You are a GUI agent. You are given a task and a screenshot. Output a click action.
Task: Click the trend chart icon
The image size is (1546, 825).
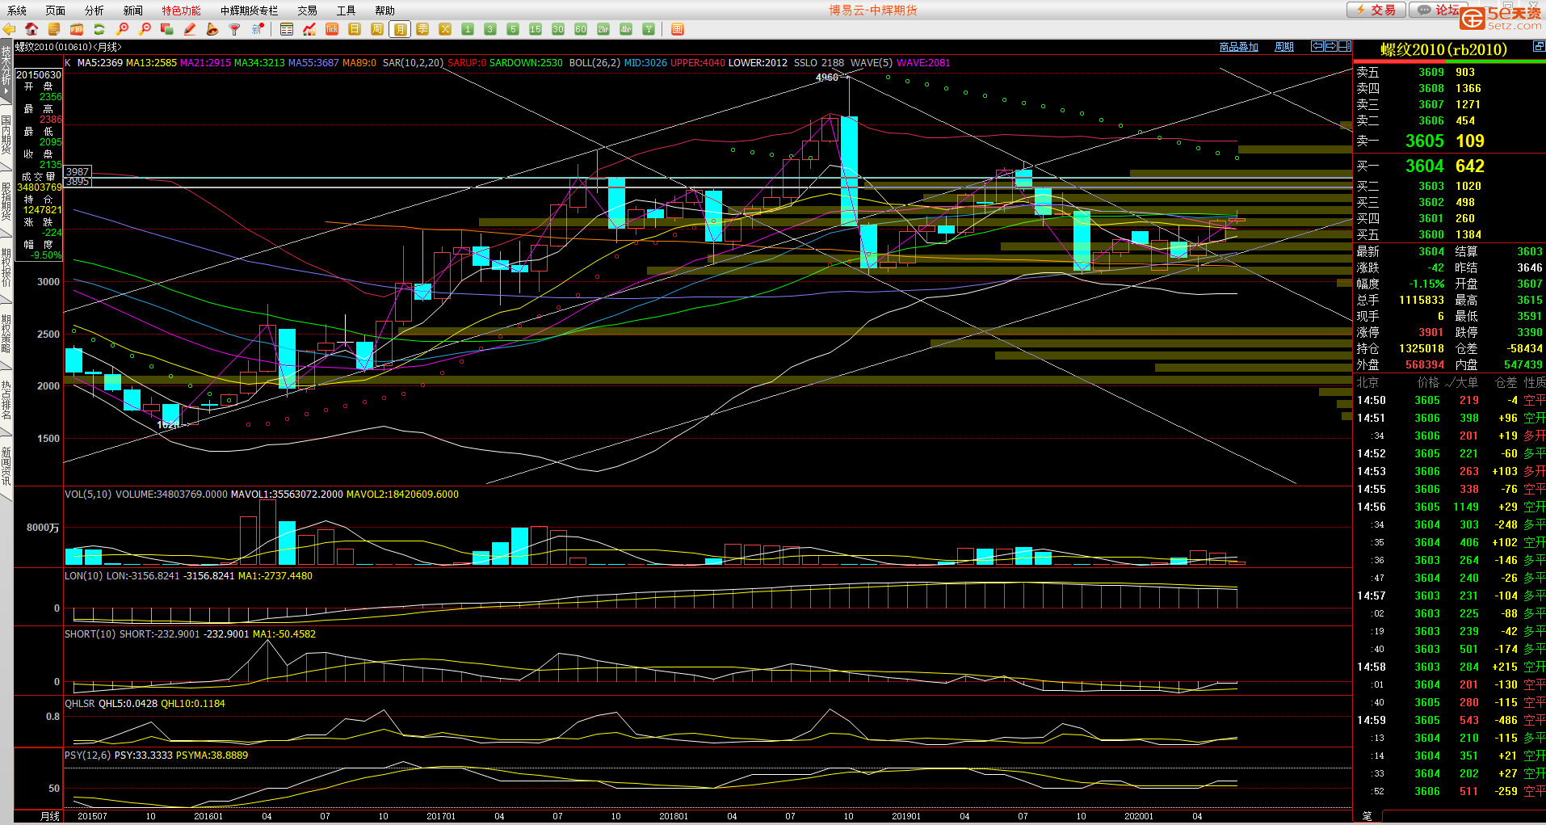(309, 29)
